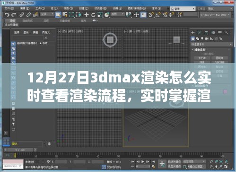This screenshot has width=236, height=172.
Task: Open the key filter selection dropdown
Action: [194, 162]
